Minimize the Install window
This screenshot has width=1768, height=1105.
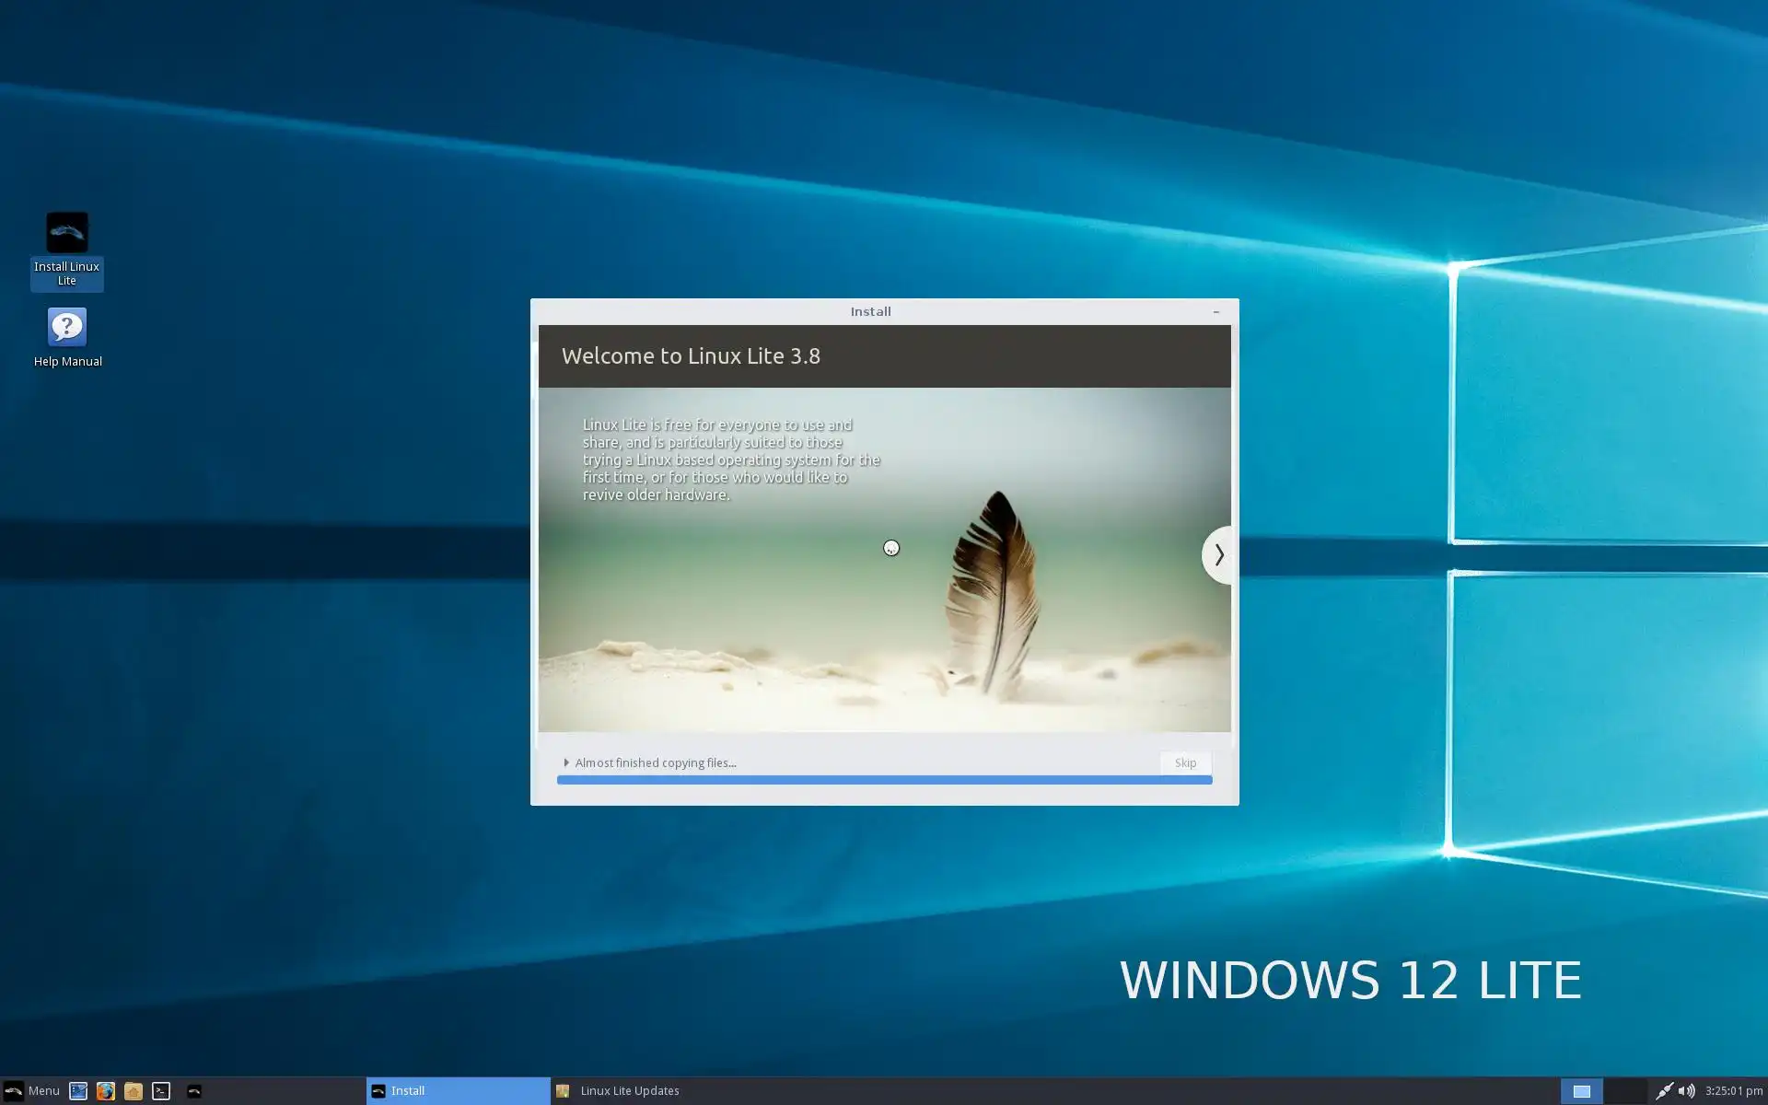coord(1215,312)
